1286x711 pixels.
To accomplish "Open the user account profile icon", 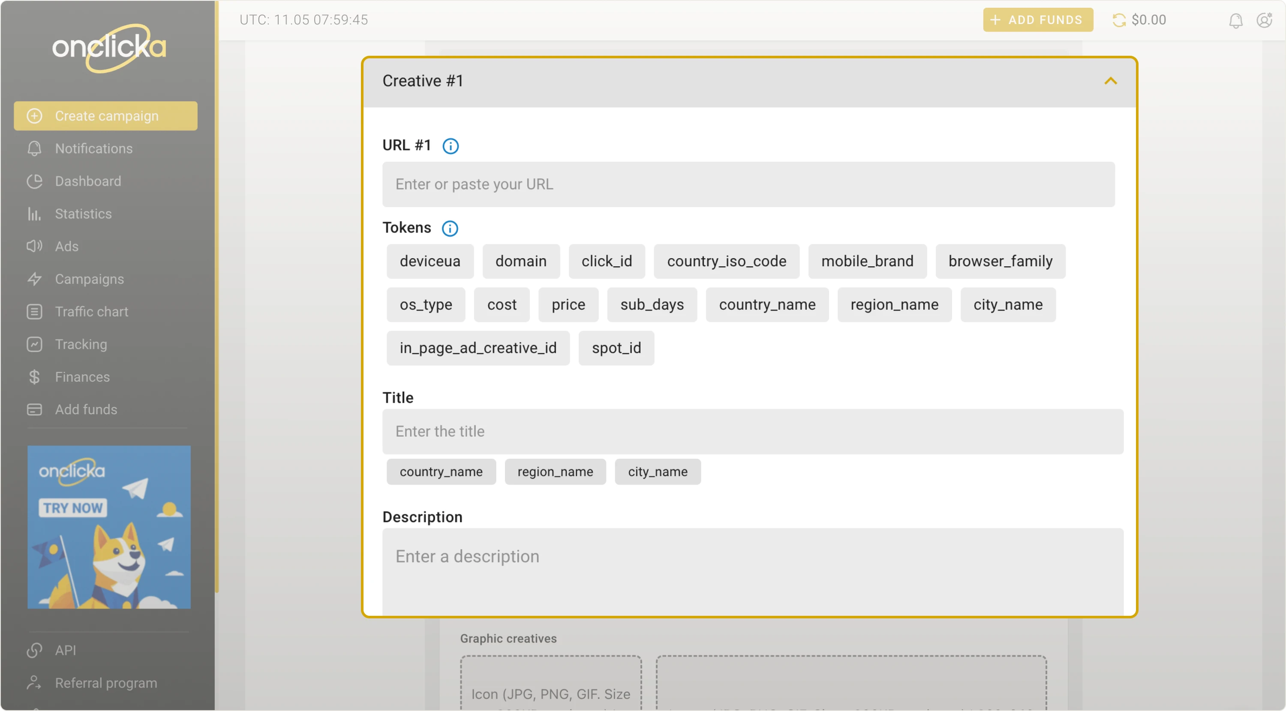I will tap(1264, 21).
